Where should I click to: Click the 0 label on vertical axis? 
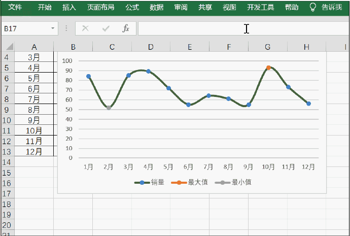pyautogui.click(x=71, y=158)
